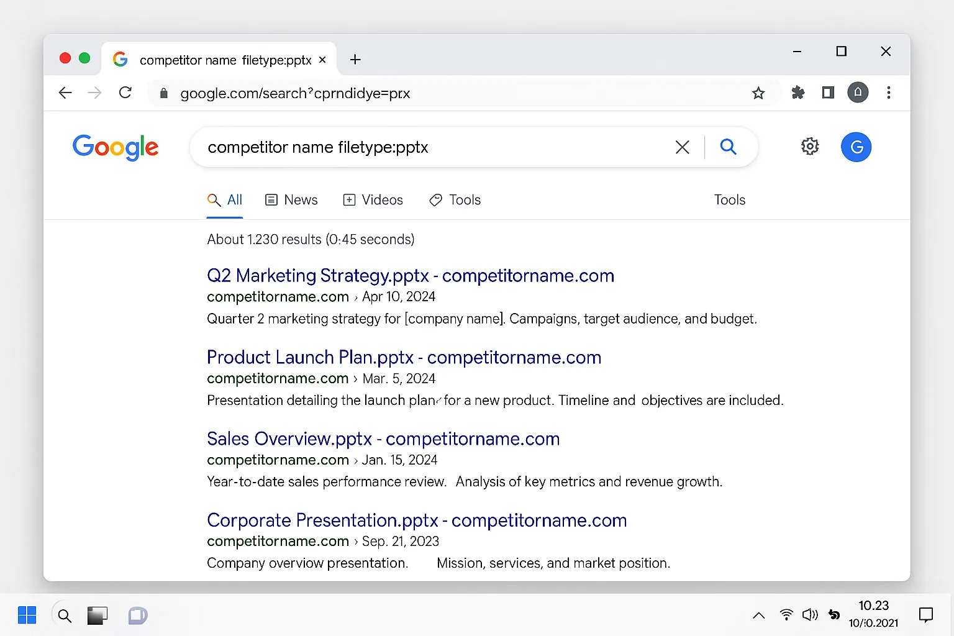
Task: Clear the search query with the X
Action: 682,147
